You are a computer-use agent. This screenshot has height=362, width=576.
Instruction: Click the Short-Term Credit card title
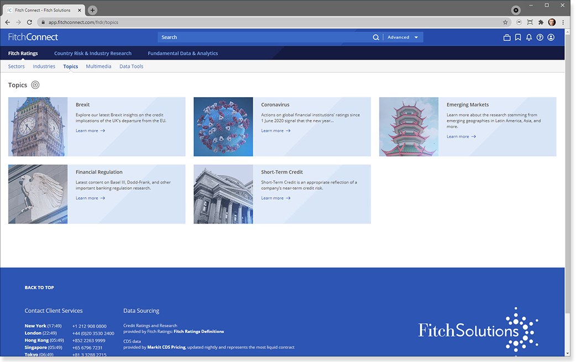pos(282,172)
